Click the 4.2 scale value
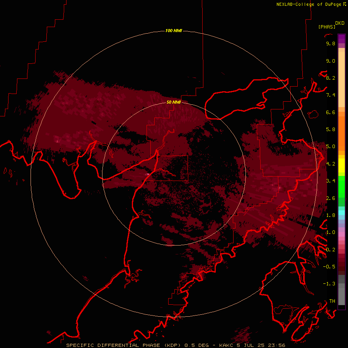The image size is (348, 348). point(331,164)
